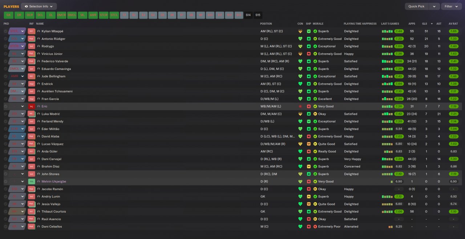
Task: Select the DMCR position slot
Action: 61,15
